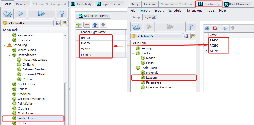The width and height of the screenshot is (254, 125).
Task: Open Rapid Reserver tab in left window
Action: pos(109,4)
